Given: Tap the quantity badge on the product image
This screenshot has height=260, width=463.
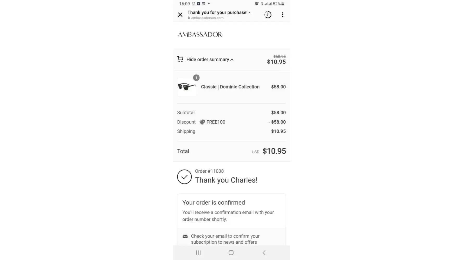Looking at the screenshot, I should pos(196,78).
